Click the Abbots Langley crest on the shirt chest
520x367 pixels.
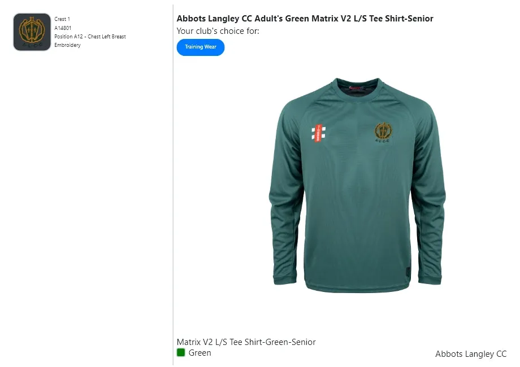pos(382,133)
